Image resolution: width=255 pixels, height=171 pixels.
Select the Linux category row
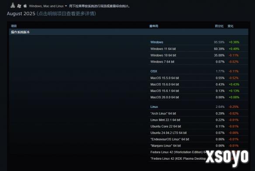[198, 107]
